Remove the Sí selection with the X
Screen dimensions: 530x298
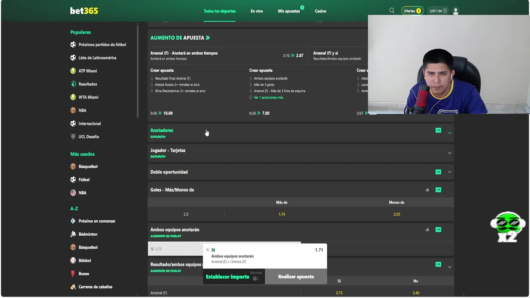tap(207, 250)
